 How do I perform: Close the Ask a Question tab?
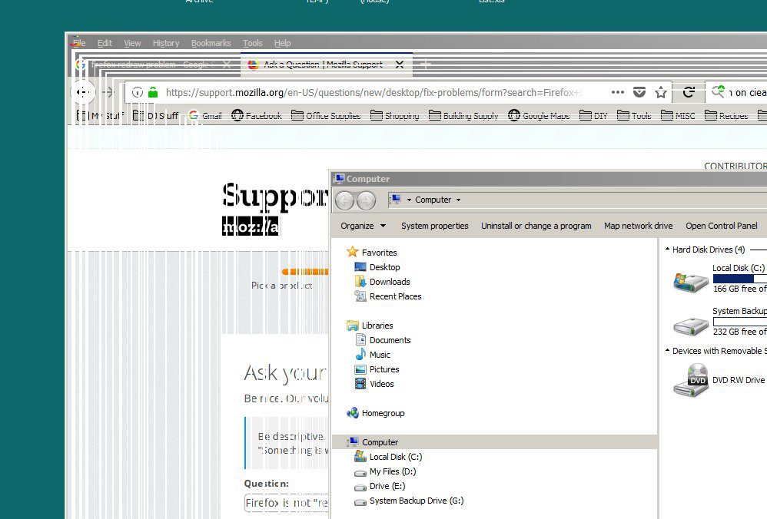(400, 64)
